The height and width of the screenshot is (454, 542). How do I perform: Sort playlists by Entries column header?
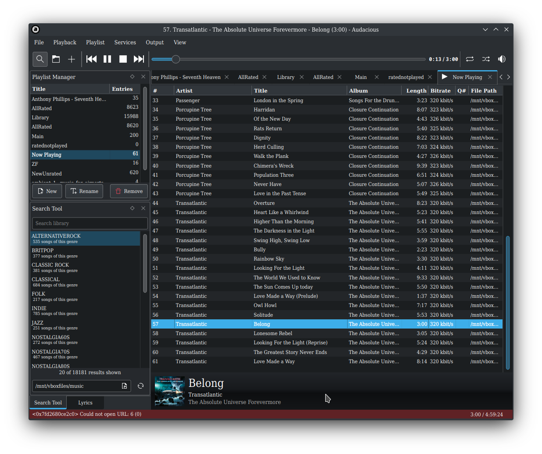tap(125, 89)
